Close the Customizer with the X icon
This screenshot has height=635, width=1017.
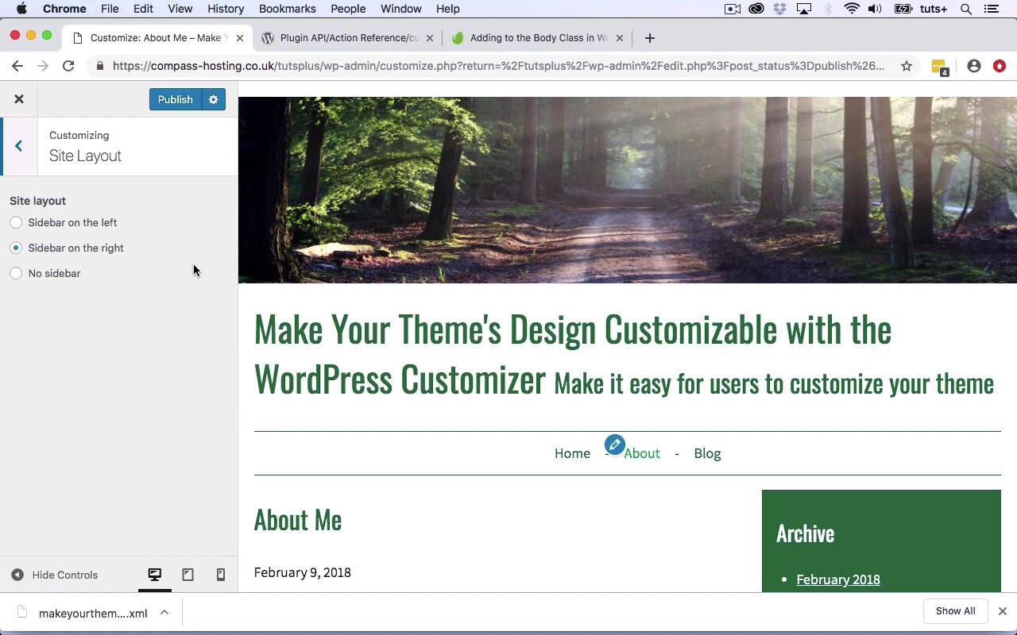[x=19, y=99]
